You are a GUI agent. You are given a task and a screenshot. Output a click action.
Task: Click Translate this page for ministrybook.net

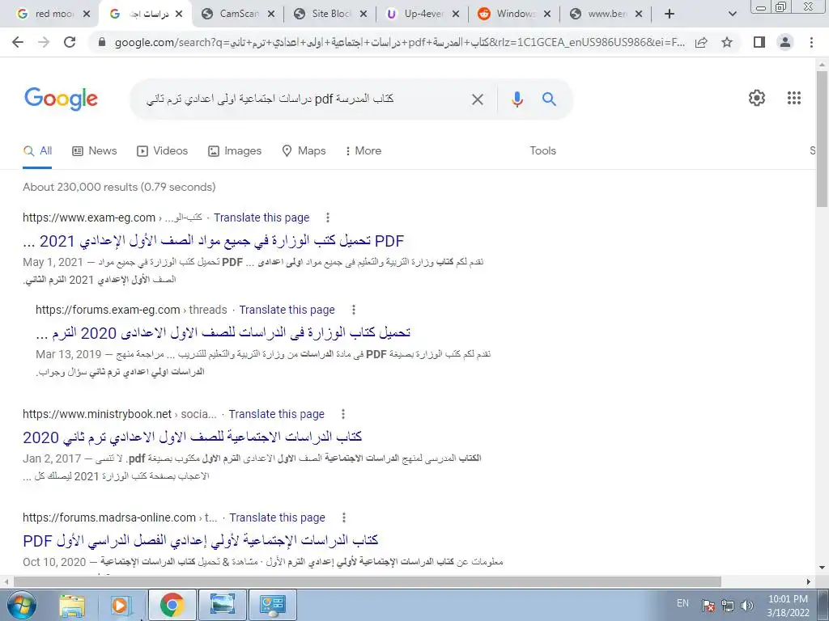(x=277, y=414)
